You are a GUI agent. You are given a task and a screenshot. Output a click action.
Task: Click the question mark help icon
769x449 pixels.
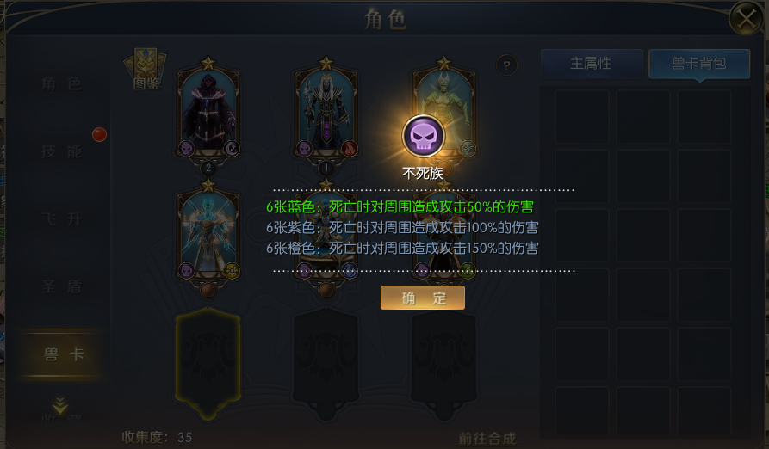[506, 65]
